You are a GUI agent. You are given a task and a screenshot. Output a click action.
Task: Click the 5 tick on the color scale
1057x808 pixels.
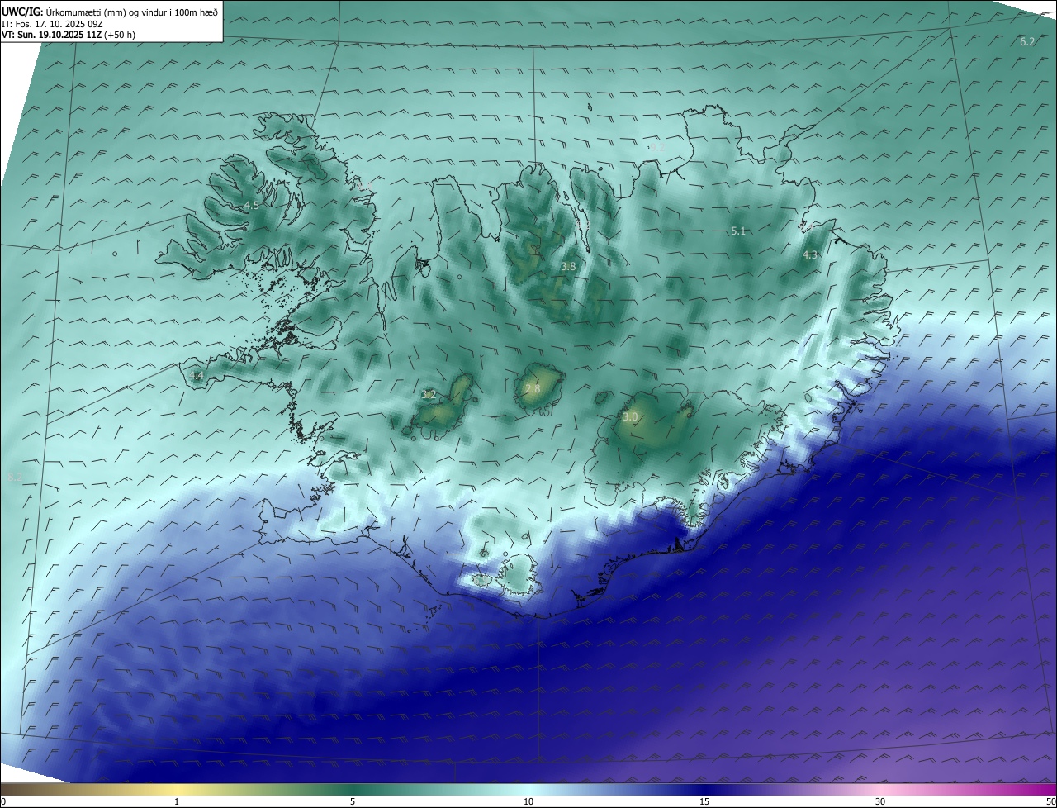[353, 801]
